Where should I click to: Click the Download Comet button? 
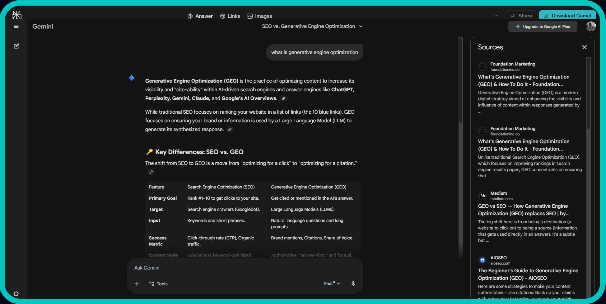pos(567,16)
